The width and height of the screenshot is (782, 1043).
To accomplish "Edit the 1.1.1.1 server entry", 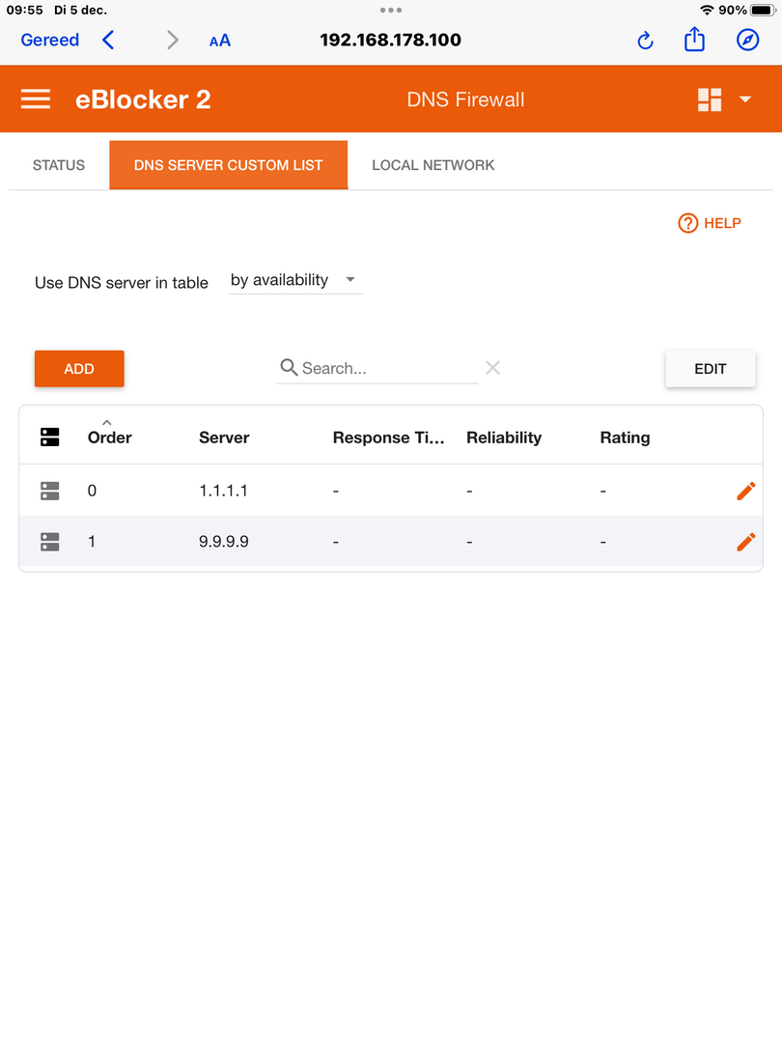I will [x=746, y=491].
